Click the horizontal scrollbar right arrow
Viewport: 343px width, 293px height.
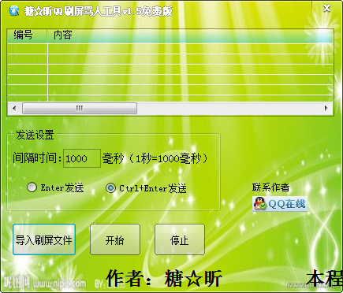point(326,108)
